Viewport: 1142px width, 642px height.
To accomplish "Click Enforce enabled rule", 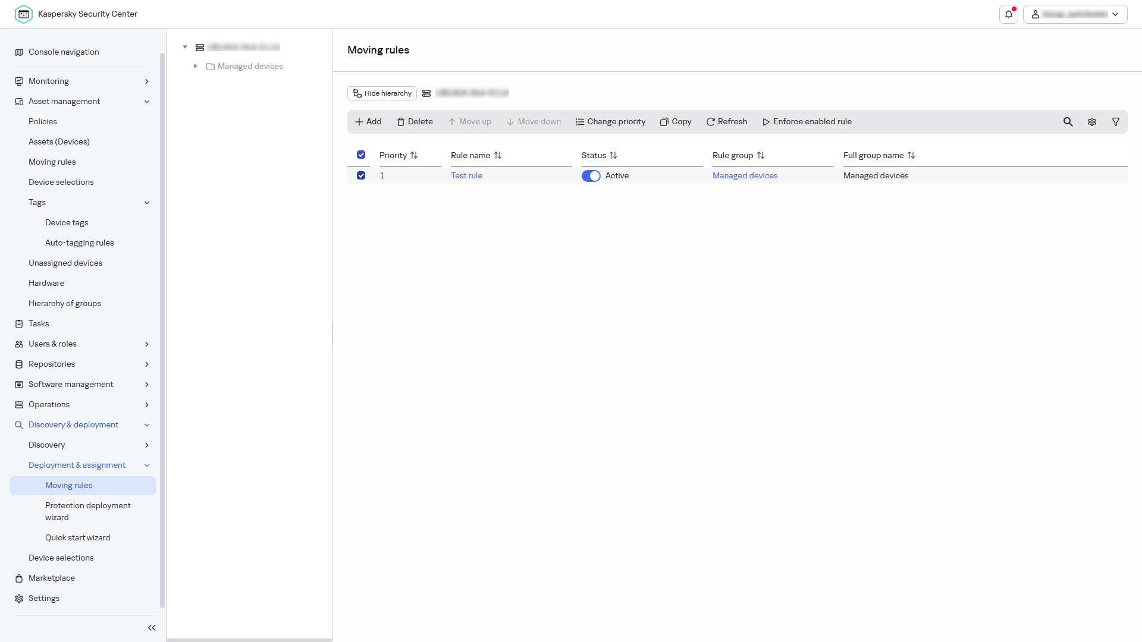I will (807, 122).
